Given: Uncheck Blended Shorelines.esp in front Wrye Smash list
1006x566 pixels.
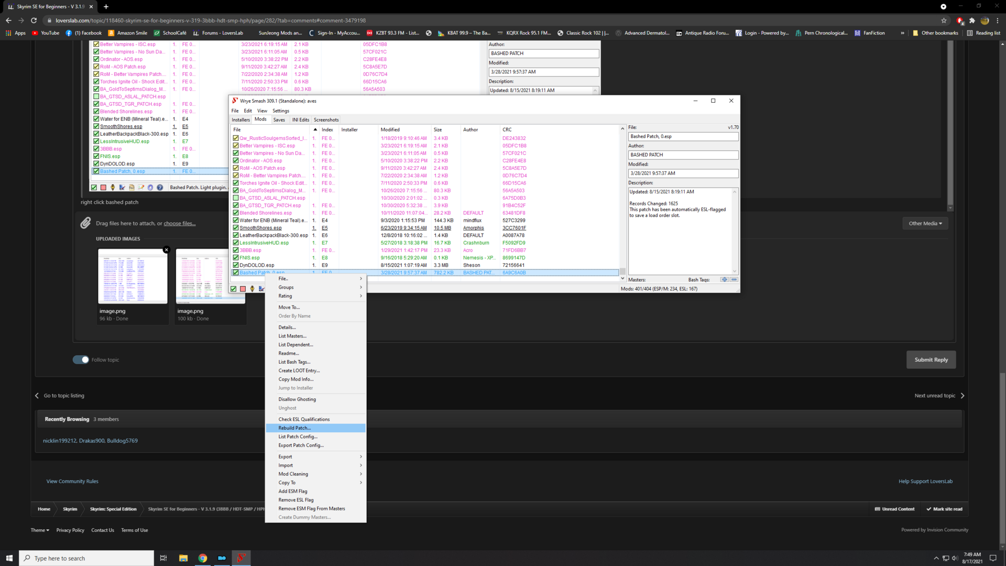Looking at the screenshot, I should pos(236,213).
